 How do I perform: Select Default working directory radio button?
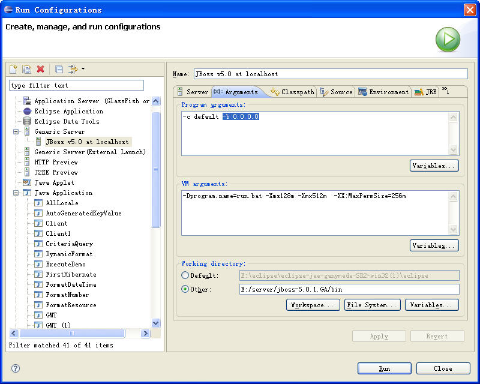[x=185, y=275]
